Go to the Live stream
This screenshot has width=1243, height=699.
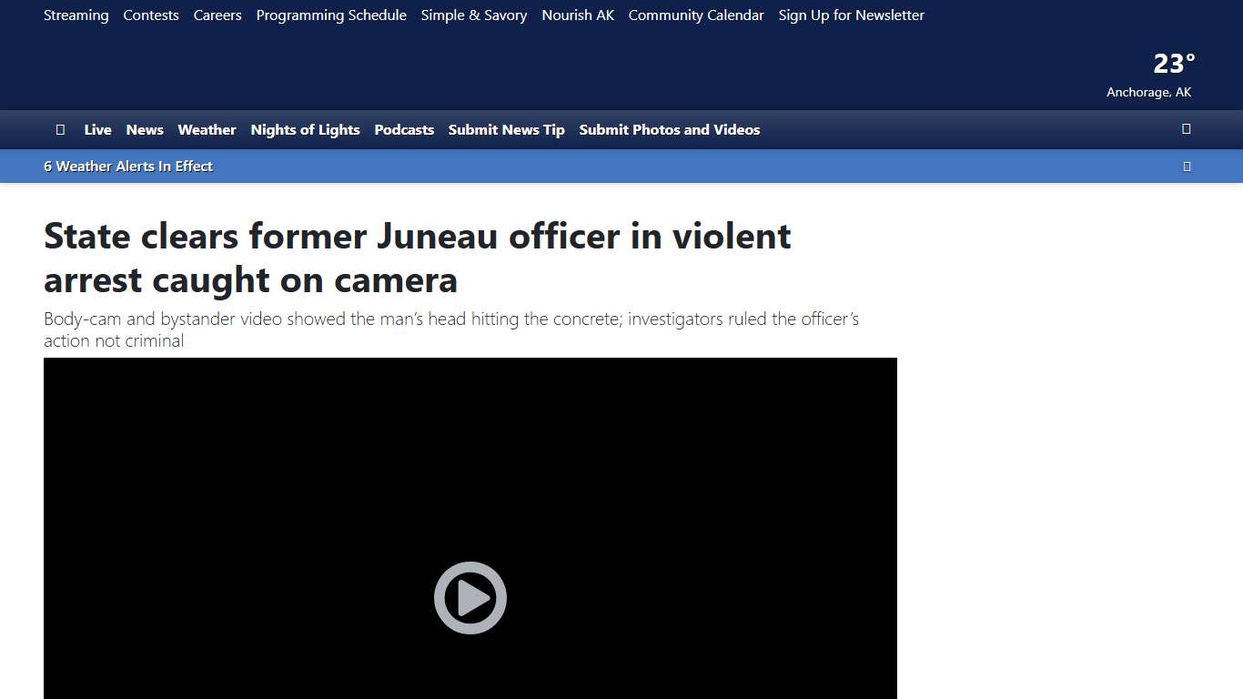97,129
